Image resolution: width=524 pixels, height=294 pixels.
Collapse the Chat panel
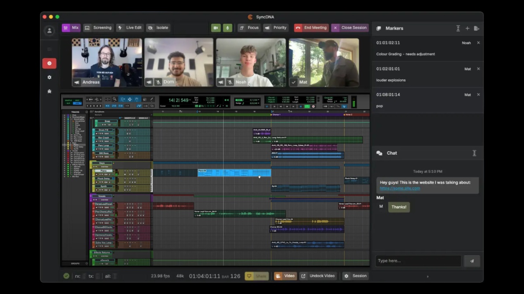tap(474, 153)
